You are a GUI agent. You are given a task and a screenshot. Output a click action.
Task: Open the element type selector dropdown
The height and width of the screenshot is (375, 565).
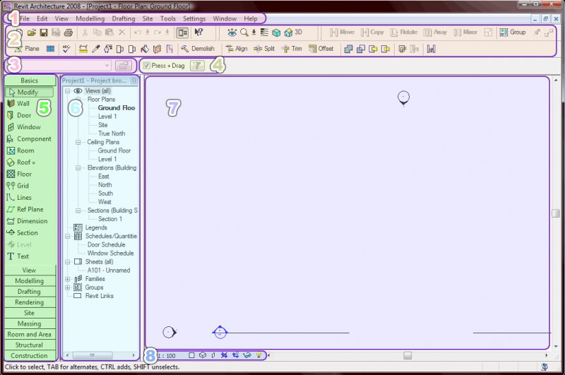pos(106,66)
